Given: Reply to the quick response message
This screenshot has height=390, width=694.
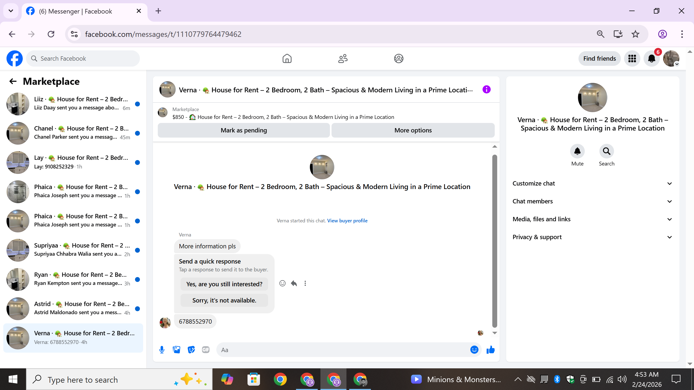Looking at the screenshot, I should pos(294,283).
